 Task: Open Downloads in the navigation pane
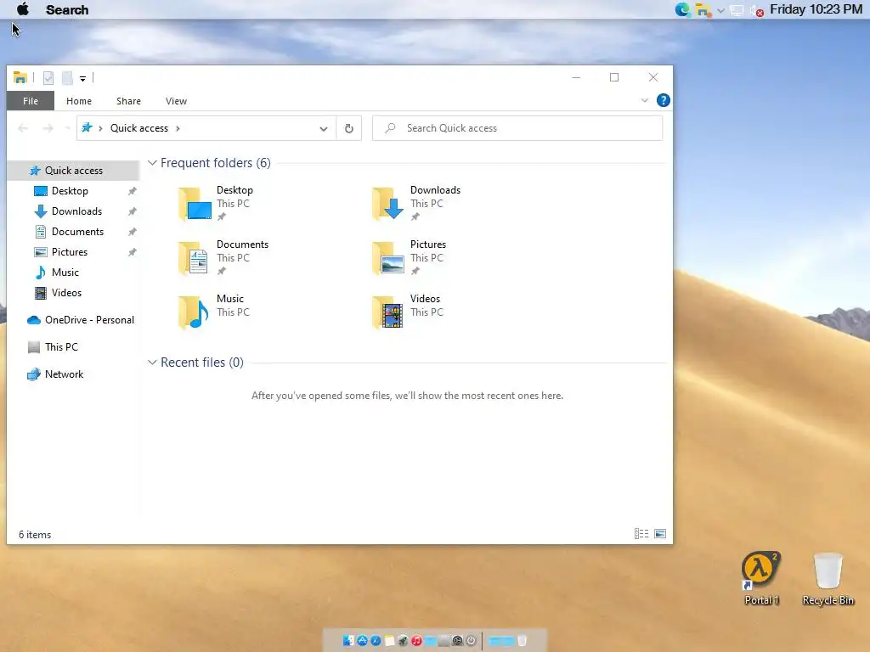point(76,211)
